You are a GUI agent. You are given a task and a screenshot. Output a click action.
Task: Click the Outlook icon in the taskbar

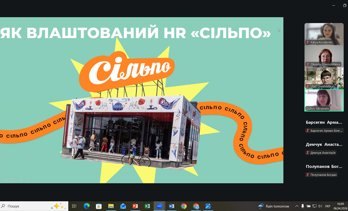point(123,206)
